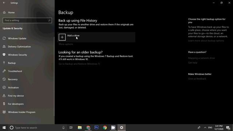Click the Windows Insider Program label

[x=21, y=112]
